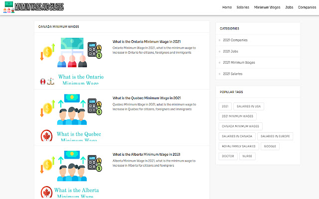This screenshot has width=319, height=199.
Task: Open the Quebec Minimum Wage article thumbnail
Action: coord(72,117)
